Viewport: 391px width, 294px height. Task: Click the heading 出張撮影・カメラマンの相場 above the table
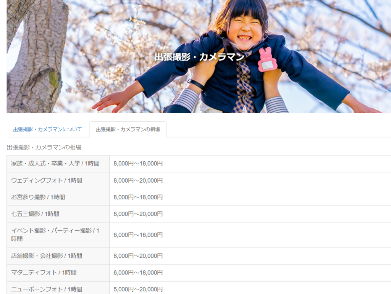pos(44,147)
